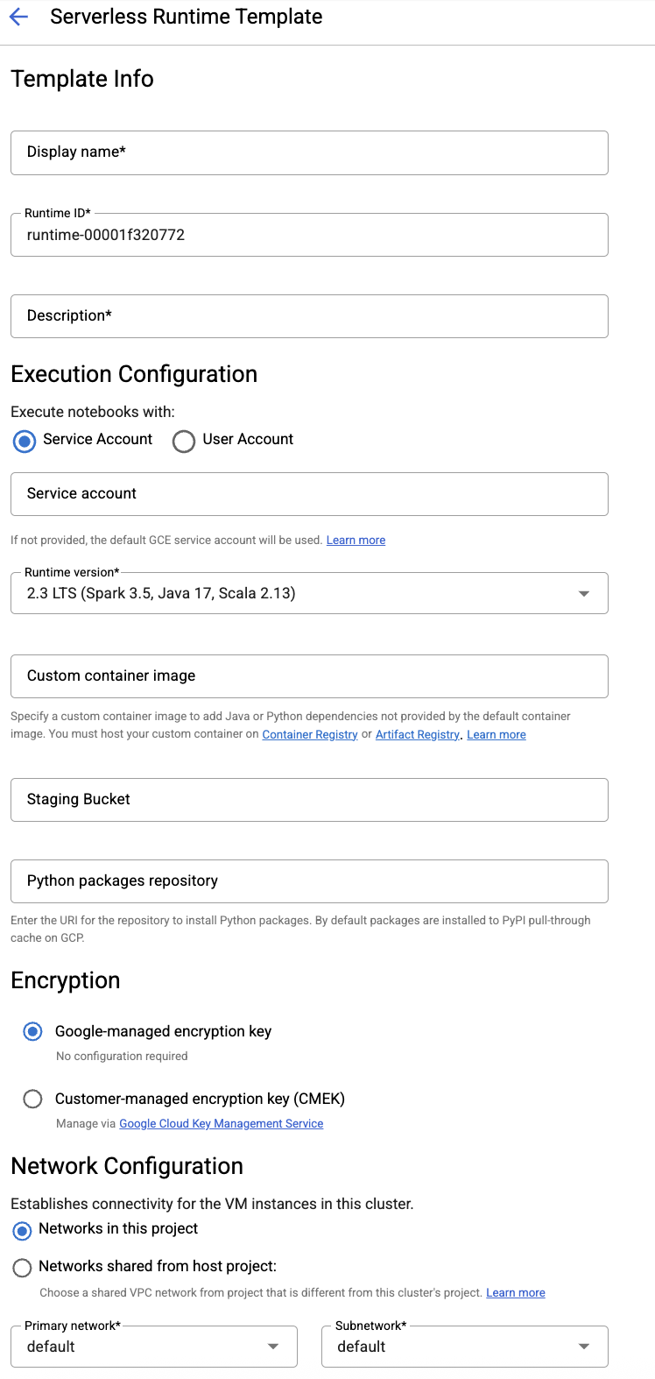This screenshot has height=1379, width=655.
Task: Click the back arrow icon
Action: point(18,17)
